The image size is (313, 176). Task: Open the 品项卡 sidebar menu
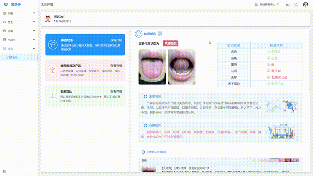point(19,40)
